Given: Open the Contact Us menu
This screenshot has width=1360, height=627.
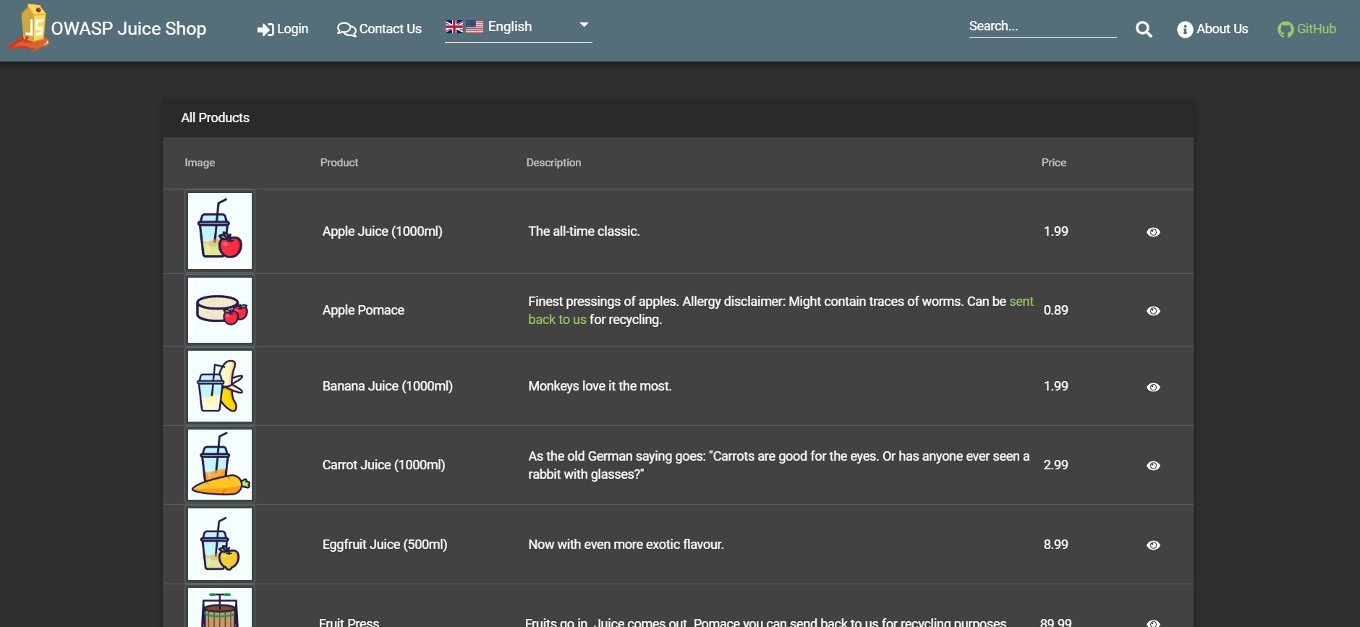Looking at the screenshot, I should coord(379,29).
